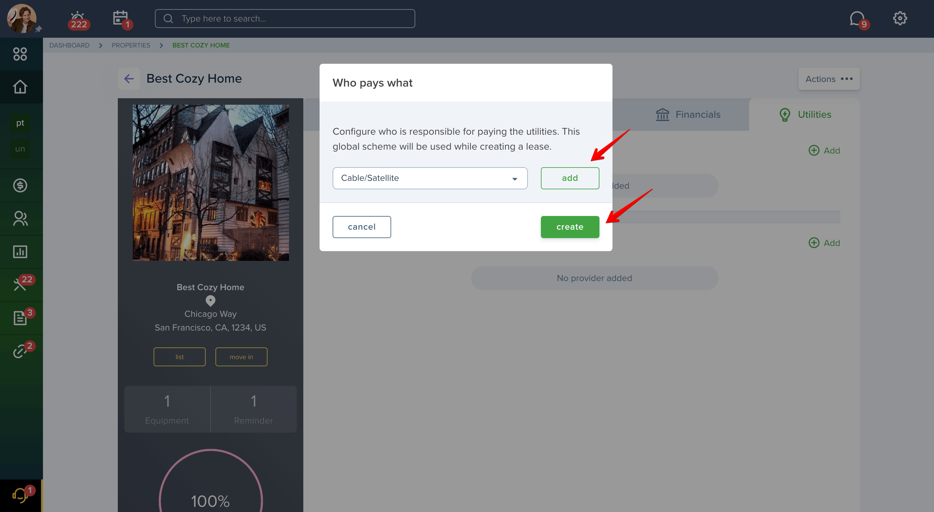Open the Cable/Satellite utility dropdown
The width and height of the screenshot is (934, 512).
[430, 178]
